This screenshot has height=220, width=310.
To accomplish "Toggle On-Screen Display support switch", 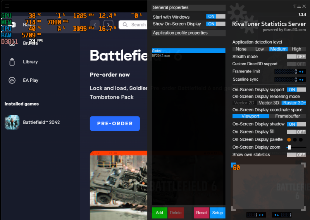I will pos(296,90).
